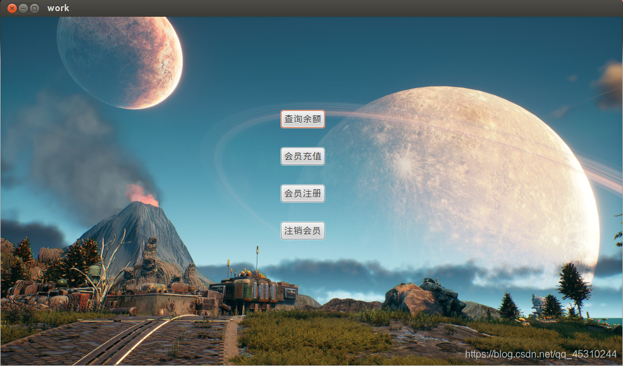Click the 查询余额 button

(303, 119)
